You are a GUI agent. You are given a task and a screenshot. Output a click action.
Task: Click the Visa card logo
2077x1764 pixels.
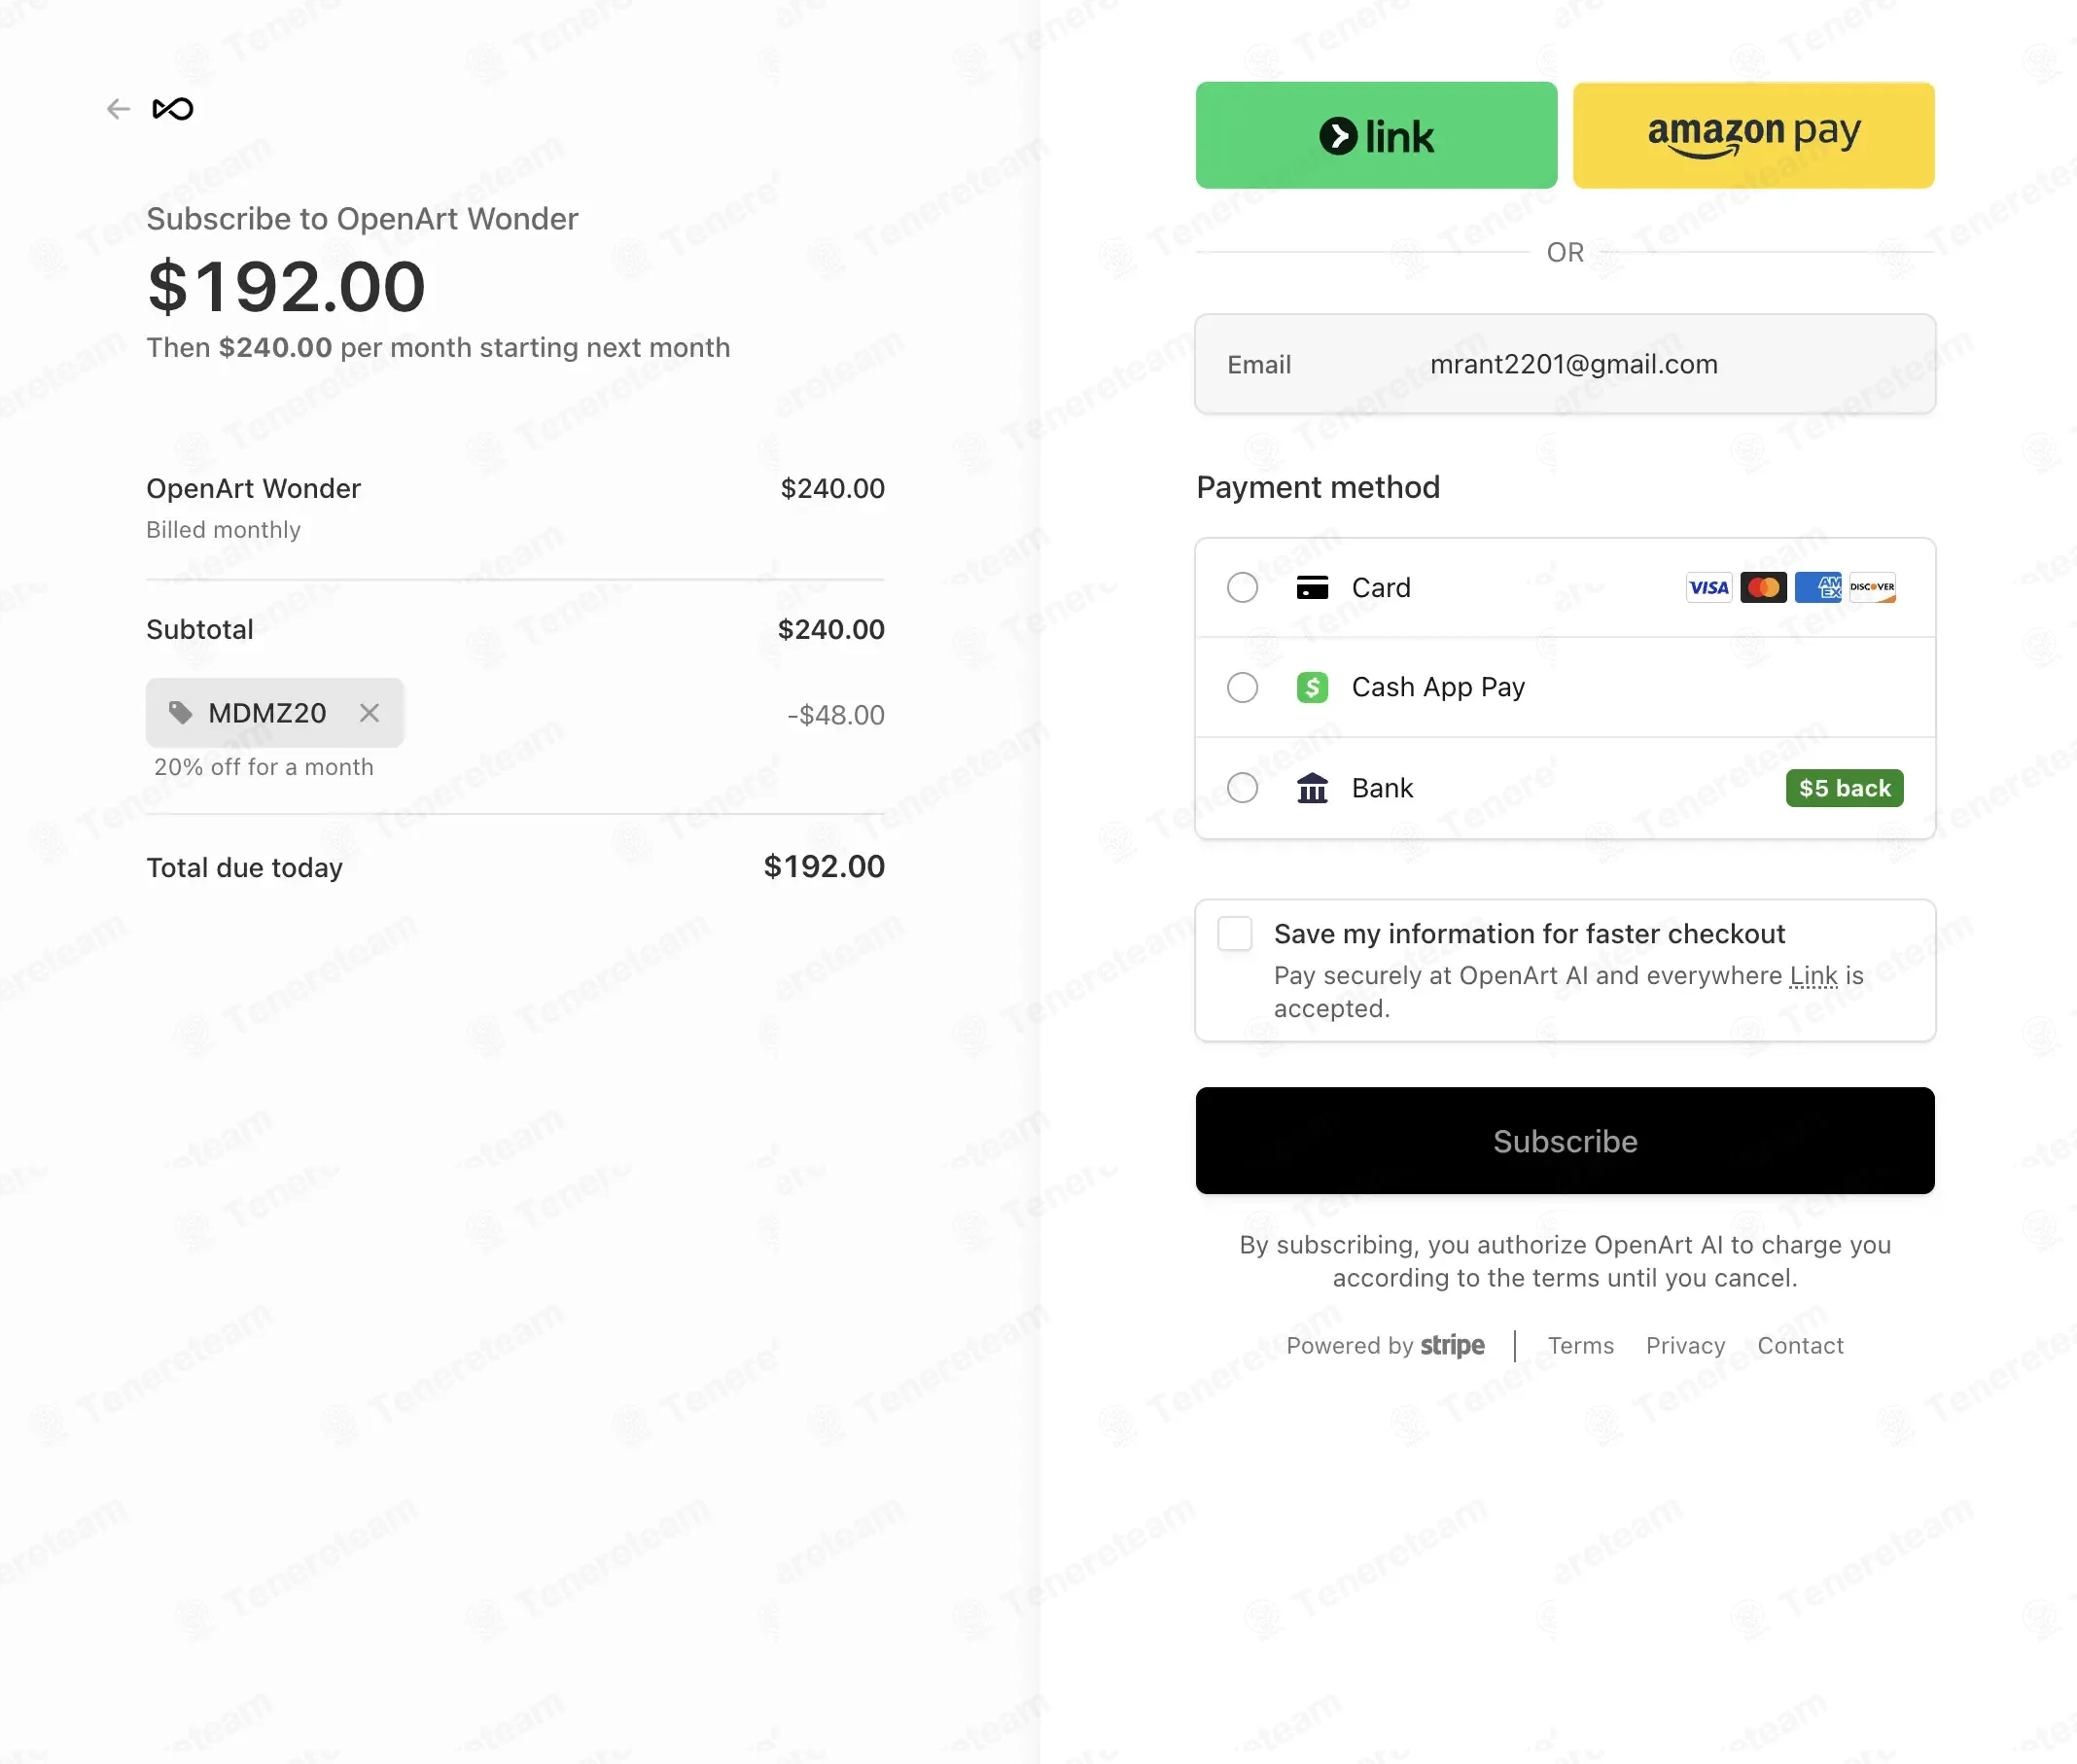pyautogui.click(x=1708, y=588)
